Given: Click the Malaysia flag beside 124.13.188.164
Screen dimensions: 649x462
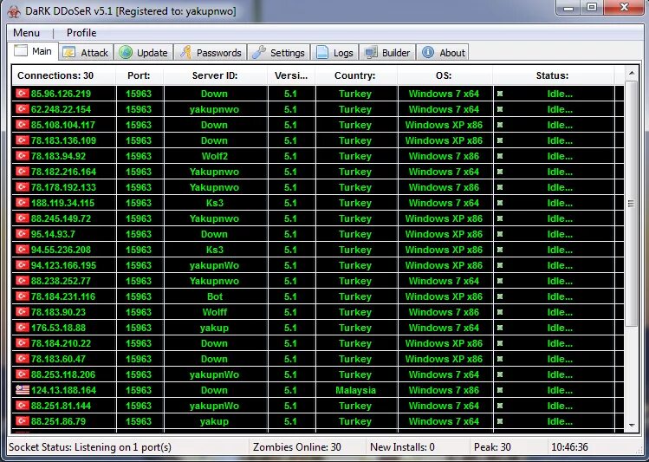Looking at the screenshot, I should coord(23,390).
